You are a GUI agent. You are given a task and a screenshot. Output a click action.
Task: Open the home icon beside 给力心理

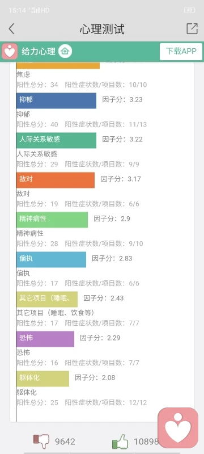click(x=65, y=52)
